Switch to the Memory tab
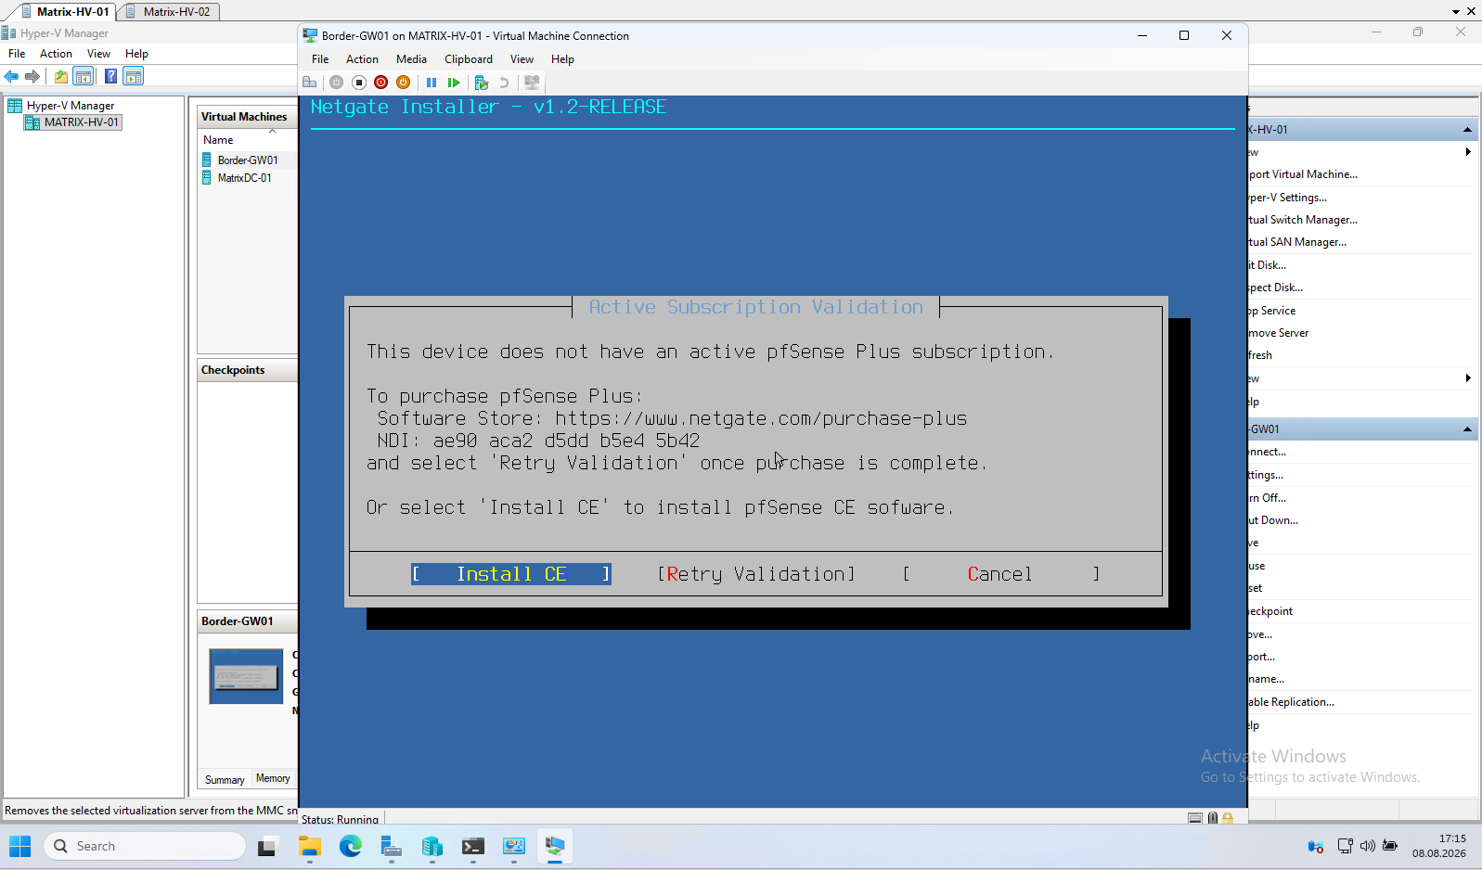Screen dimensions: 1482x870 click(x=273, y=779)
